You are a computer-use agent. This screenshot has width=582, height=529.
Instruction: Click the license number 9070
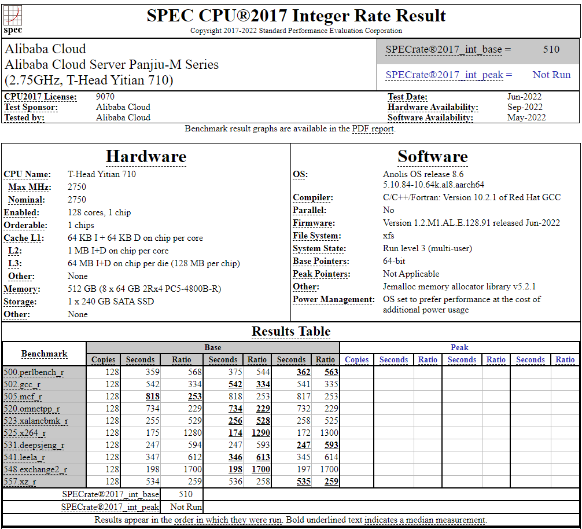coord(105,97)
